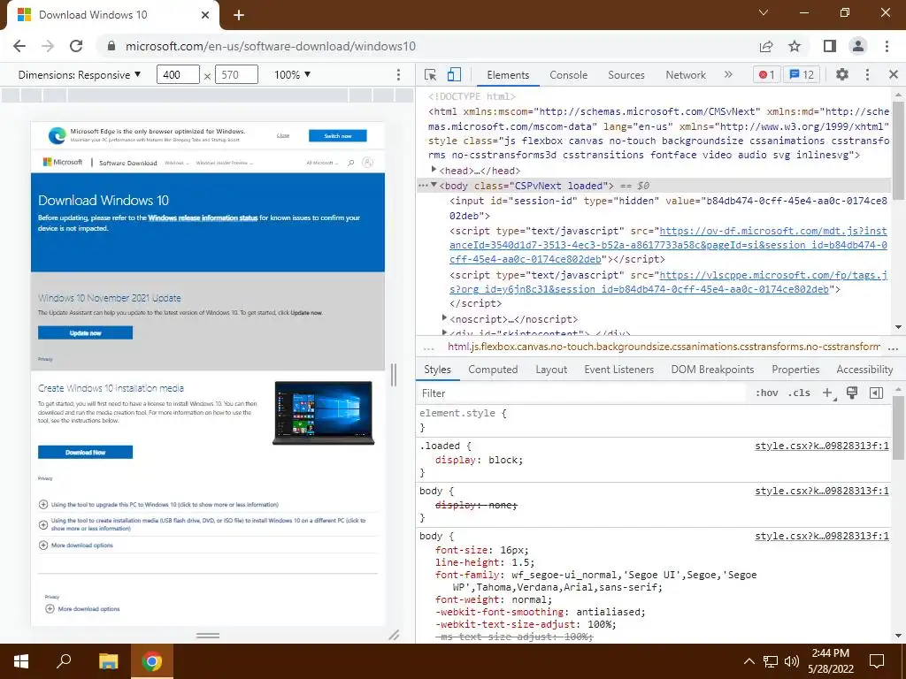
Task: Toggle Chrome side panel icon
Action: 830,46
